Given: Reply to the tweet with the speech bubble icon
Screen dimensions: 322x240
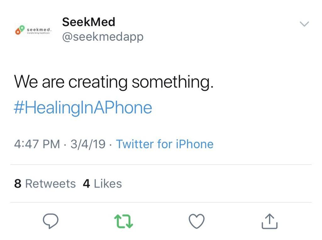Looking at the screenshot, I should coord(50,221).
